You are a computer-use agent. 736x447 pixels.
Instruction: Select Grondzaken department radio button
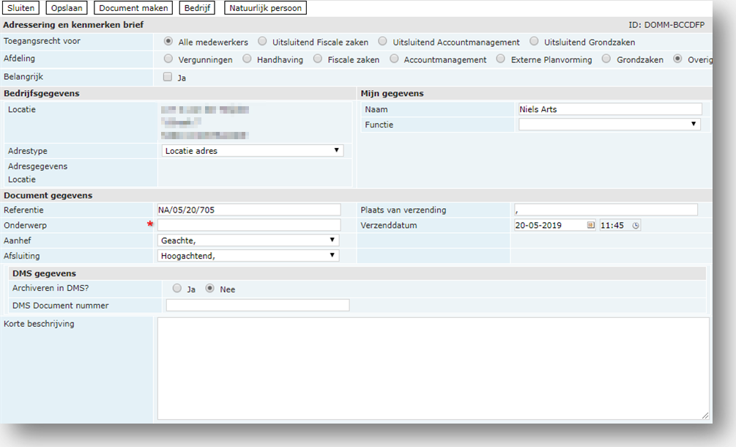point(607,59)
